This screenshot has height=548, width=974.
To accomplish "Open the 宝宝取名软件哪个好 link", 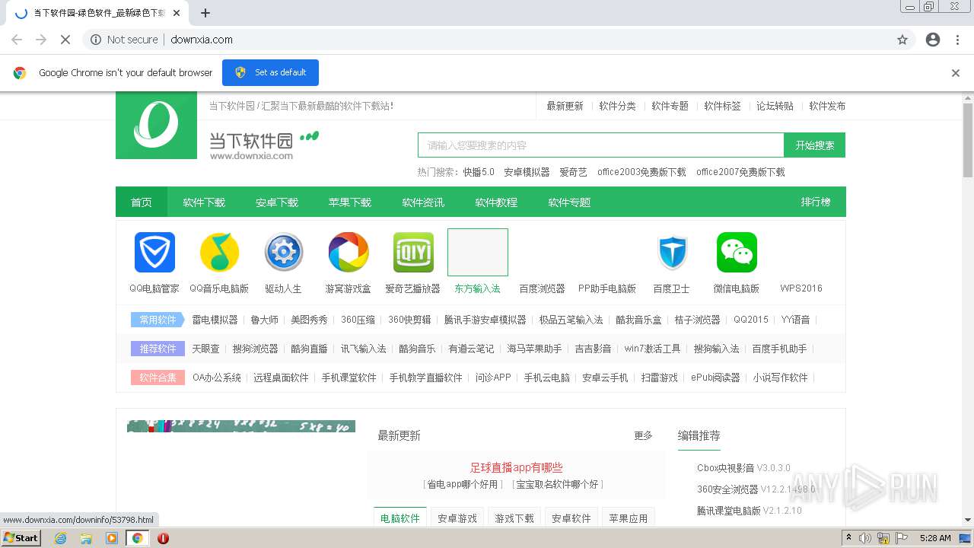I will tap(557, 484).
